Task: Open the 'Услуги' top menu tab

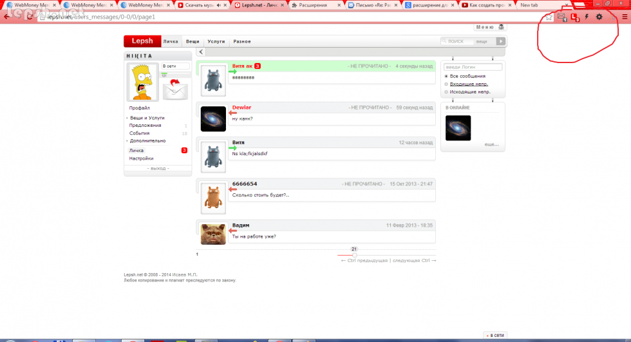Action: click(216, 41)
